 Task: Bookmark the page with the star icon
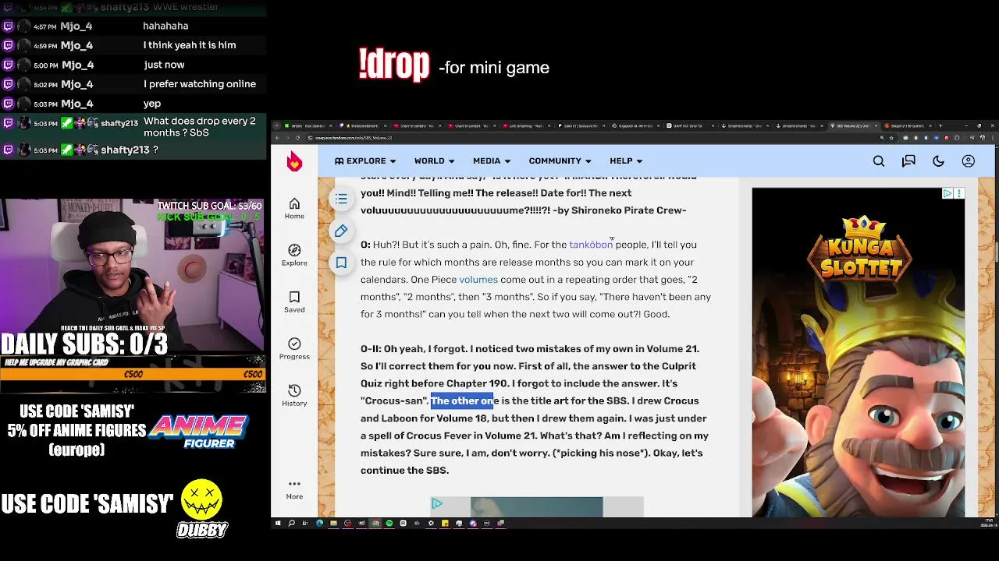[x=891, y=137]
